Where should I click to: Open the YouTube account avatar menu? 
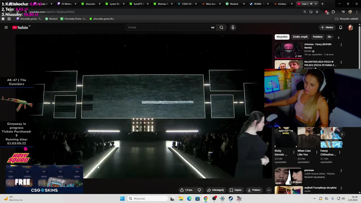click(x=350, y=27)
